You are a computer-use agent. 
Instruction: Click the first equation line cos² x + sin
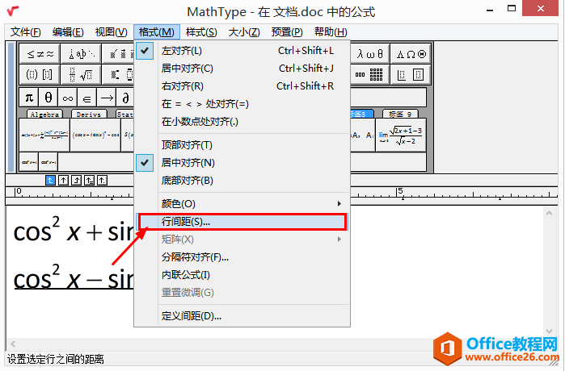[74, 231]
